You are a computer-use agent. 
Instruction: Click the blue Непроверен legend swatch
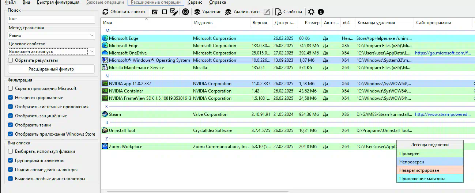pyautogui.click(x=430, y=162)
